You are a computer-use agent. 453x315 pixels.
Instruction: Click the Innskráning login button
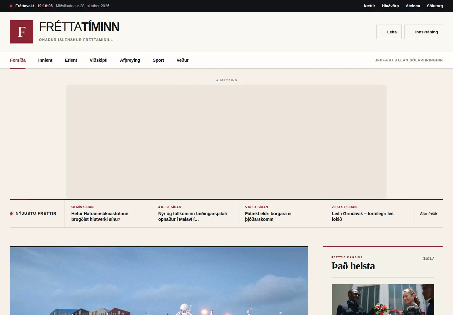tap(423, 32)
